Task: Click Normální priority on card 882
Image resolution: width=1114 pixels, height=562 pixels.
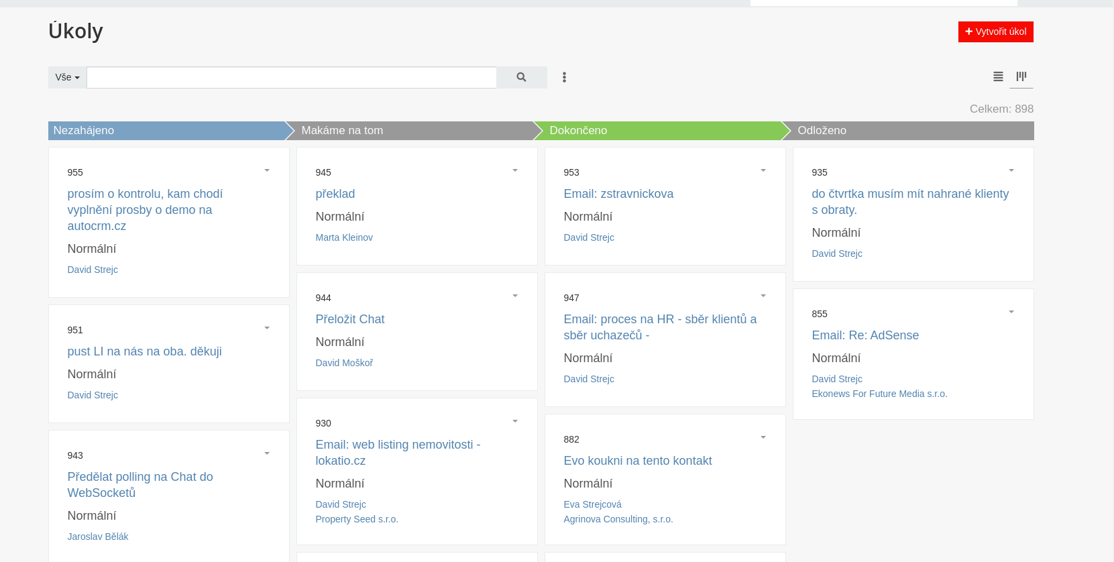Action: [x=588, y=484]
